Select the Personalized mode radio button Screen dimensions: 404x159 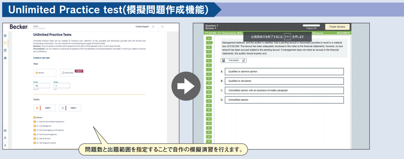click(x=63, y=73)
